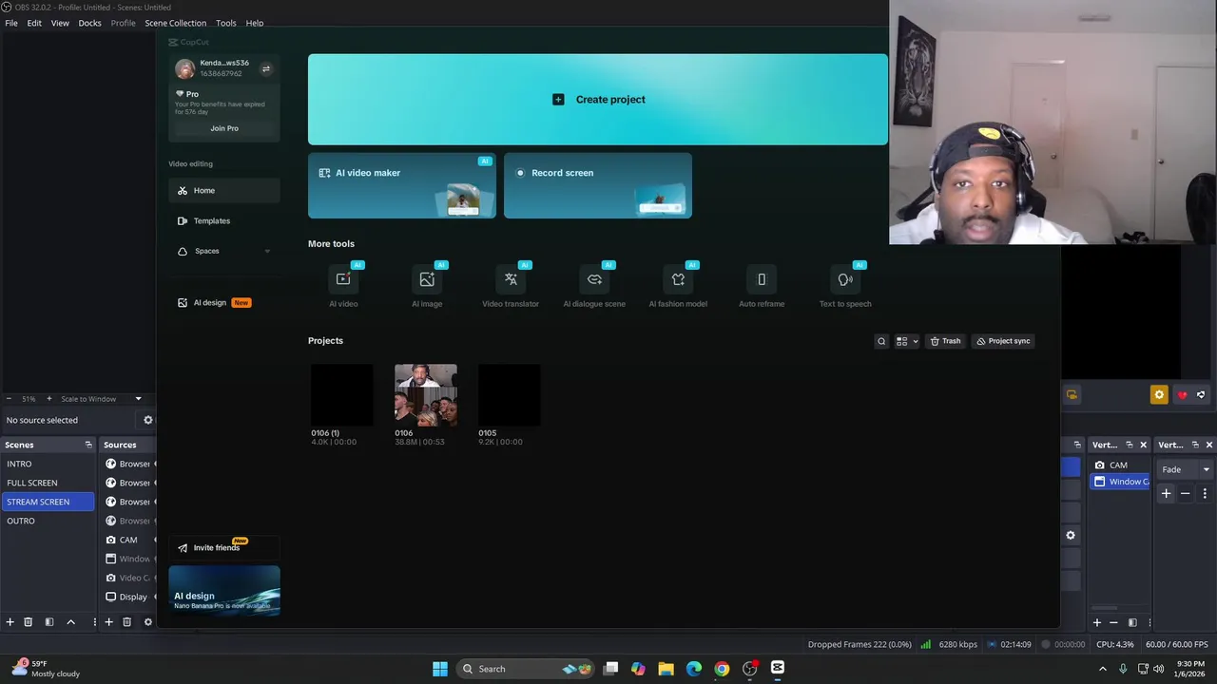This screenshot has width=1217, height=684.
Task: Open the File menu in OBS
Action: 11,23
